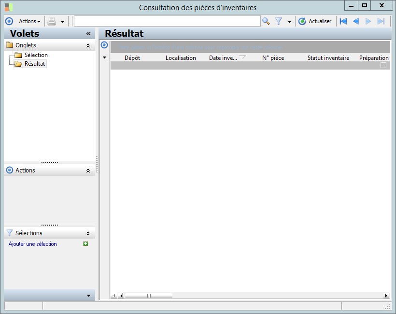Click the Résultat open-folder icon
Image resolution: width=396 pixels, height=314 pixels.
pyautogui.click(x=18, y=64)
